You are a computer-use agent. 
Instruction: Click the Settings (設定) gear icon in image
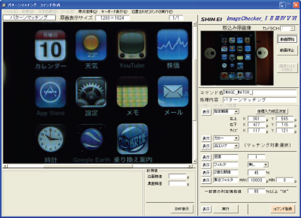click(x=91, y=92)
